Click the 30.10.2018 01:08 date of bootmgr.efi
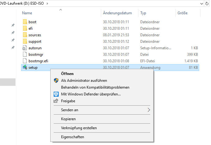This screenshot has width=211, height=145. point(116,61)
